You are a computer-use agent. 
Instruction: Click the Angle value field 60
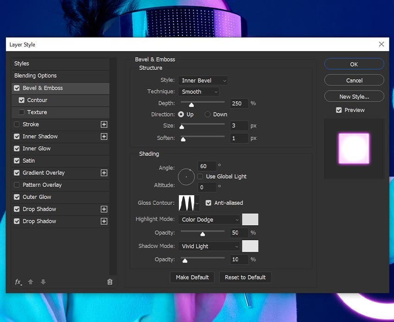[x=207, y=166]
